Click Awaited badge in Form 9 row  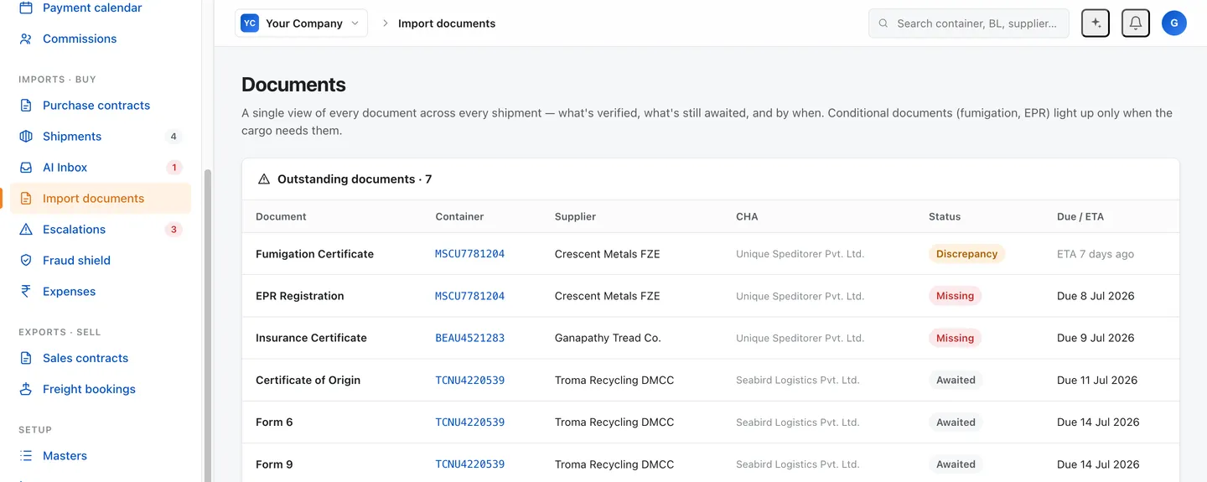[956, 464]
